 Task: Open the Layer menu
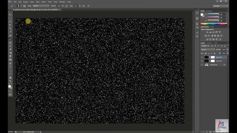32,2
